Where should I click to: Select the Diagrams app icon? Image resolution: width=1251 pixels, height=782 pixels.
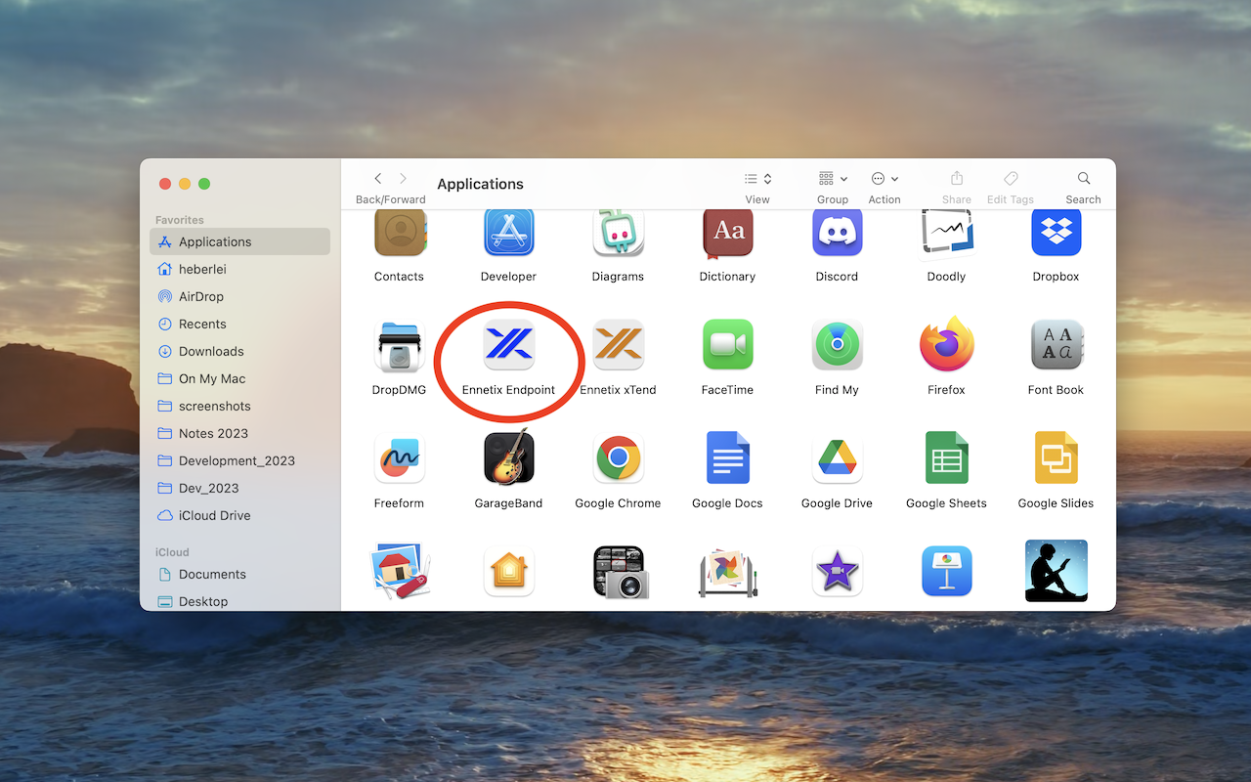(618, 233)
